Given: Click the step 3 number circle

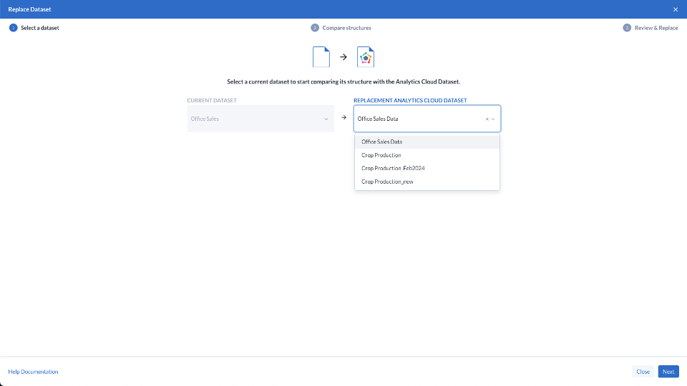Looking at the screenshot, I should pyautogui.click(x=627, y=28).
